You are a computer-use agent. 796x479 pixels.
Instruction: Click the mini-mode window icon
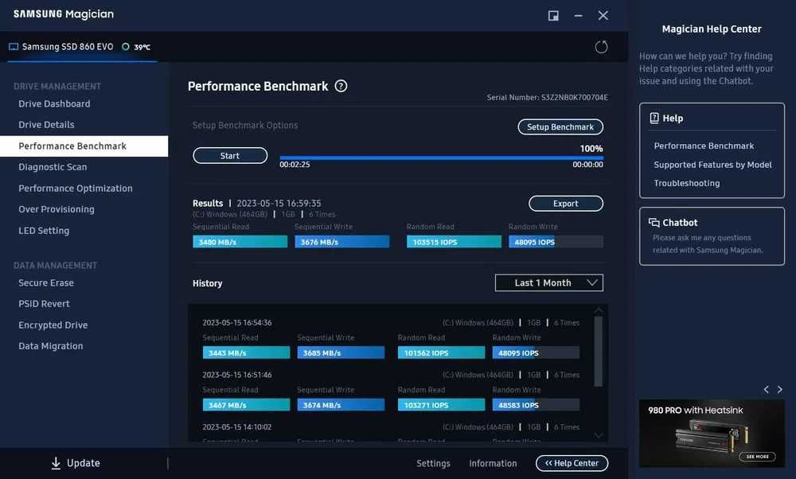coord(553,16)
